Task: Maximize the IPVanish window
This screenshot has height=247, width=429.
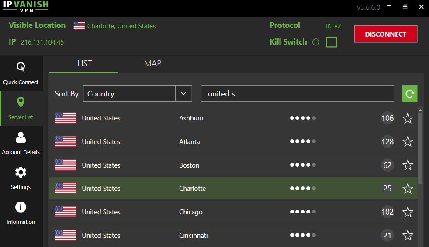Action: click(405, 7)
